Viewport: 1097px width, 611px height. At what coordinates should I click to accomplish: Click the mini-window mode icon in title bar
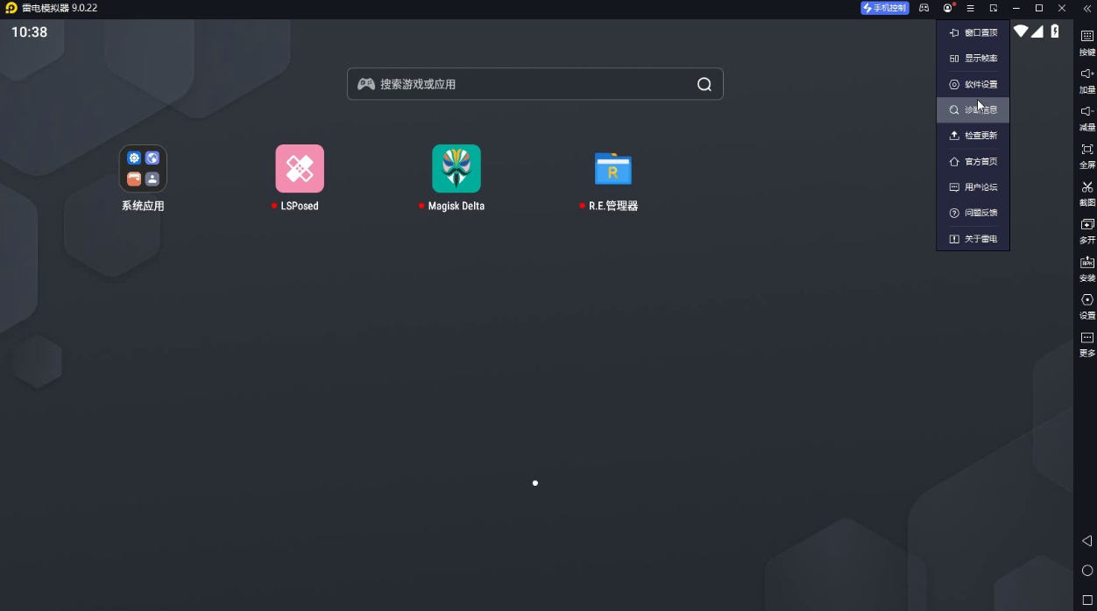click(x=994, y=8)
